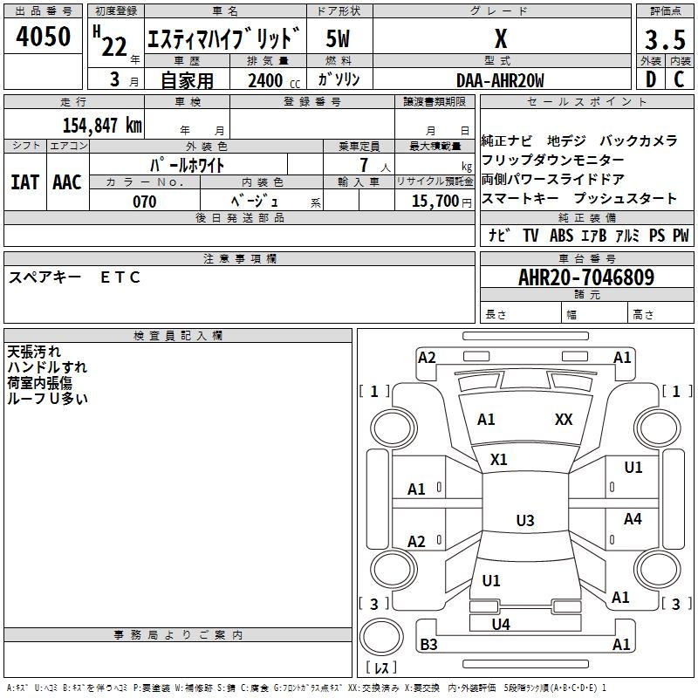The image size is (698, 698).
Task: Select the セールスポイント header
Action: point(586,101)
